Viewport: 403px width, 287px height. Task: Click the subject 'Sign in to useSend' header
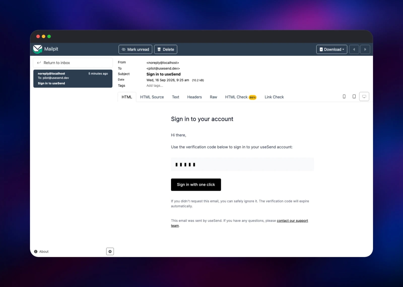pos(163,74)
